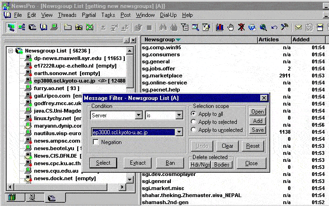Switch to the books icon bottom tab
The height and width of the screenshot is (206, 329).
[12, 197]
